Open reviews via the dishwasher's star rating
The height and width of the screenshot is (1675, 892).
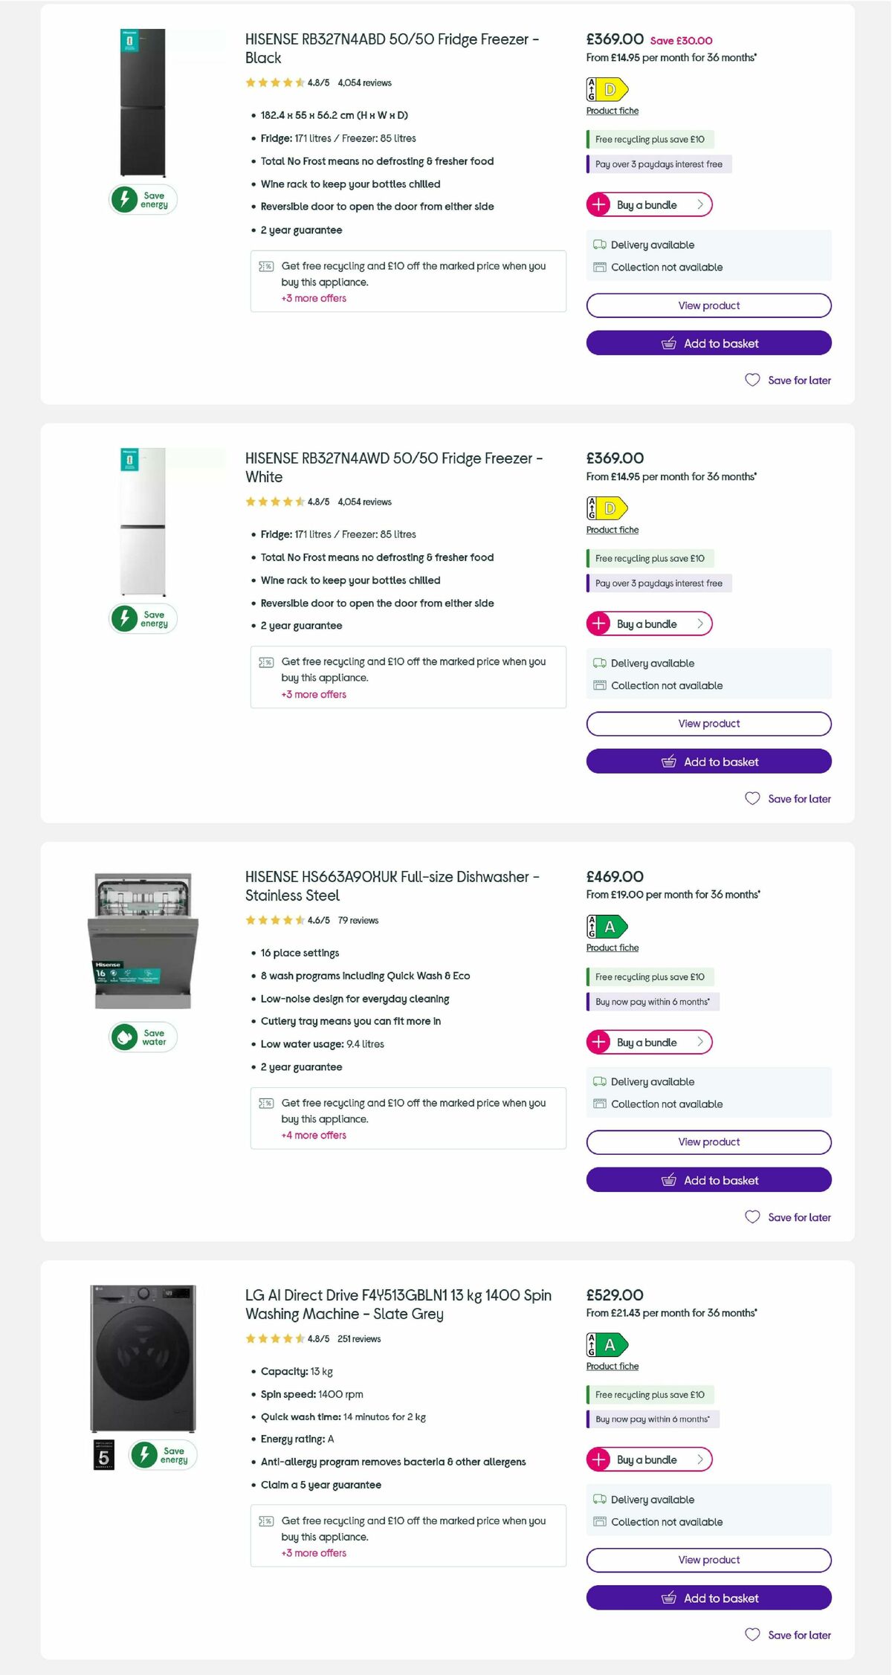pyautogui.click(x=274, y=920)
